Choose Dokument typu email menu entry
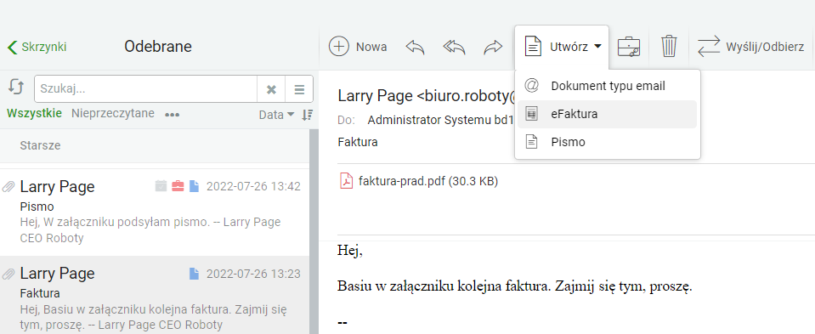This screenshot has width=815, height=334. click(x=607, y=86)
